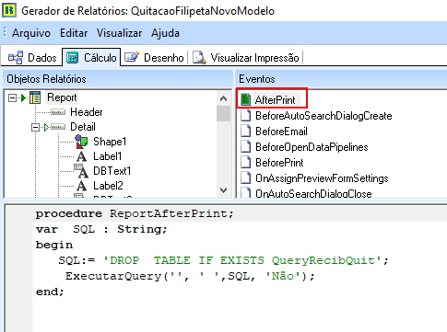Click the object tree down arrow
The width and height of the screenshot is (447, 332).
224,190
